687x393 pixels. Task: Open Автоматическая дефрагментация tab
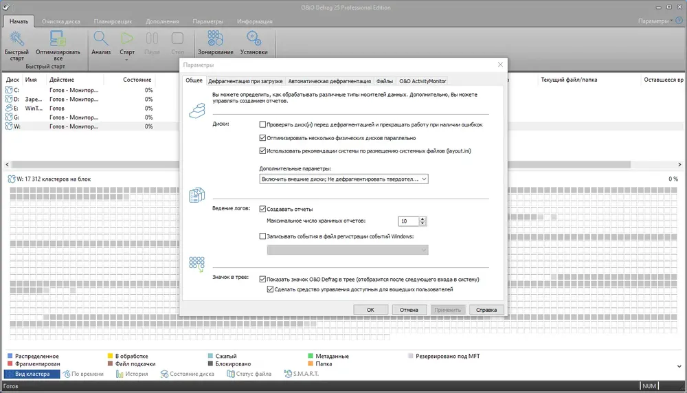tap(330, 81)
